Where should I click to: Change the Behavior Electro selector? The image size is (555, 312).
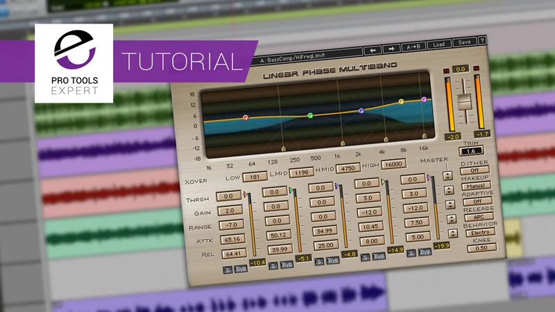coord(481,232)
